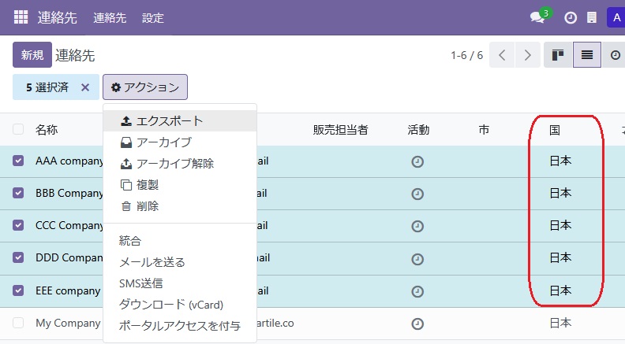Image resolution: width=625 pixels, height=344 pixels.
Task: Click the 1-6 / 6 pager counter
Action: (x=466, y=56)
